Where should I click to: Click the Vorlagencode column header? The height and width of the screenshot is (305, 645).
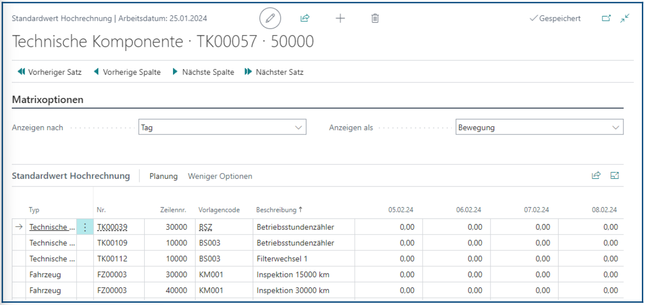(x=219, y=210)
